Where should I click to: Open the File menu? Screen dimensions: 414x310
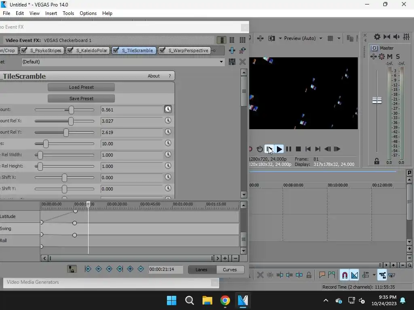point(6,13)
